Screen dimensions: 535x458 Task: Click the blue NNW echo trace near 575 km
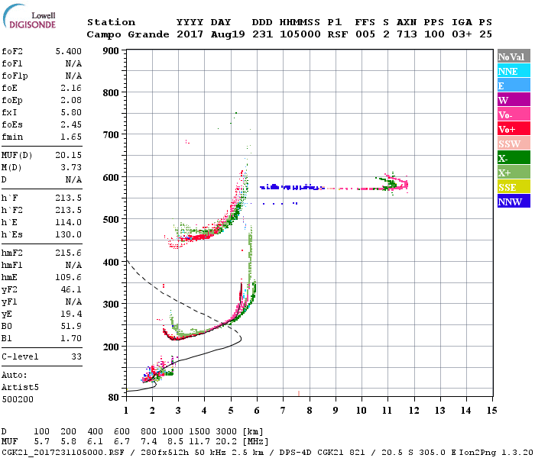292,187
